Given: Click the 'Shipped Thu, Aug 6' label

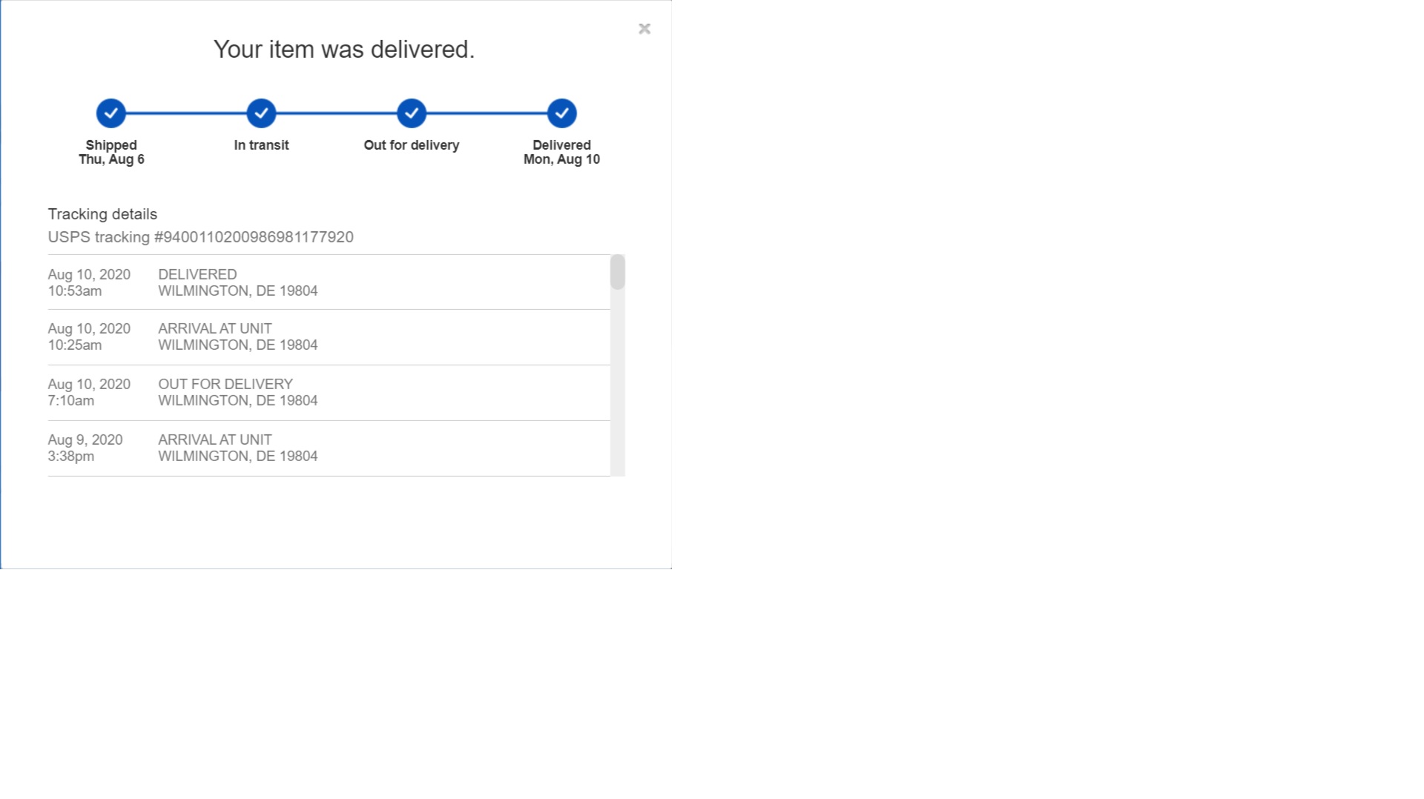Looking at the screenshot, I should coord(111,152).
